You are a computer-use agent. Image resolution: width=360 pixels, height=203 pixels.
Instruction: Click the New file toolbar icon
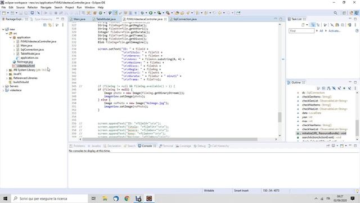pyautogui.click(x=4, y=13)
